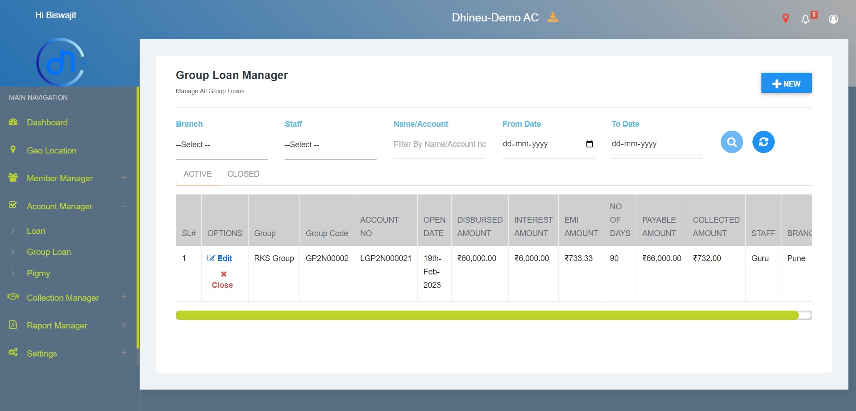Viewport: 856px width, 411px height.
Task: Switch to the CLOSED tab
Action: point(243,174)
